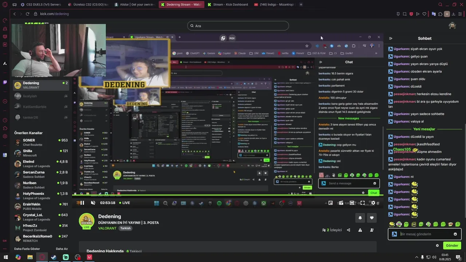This screenshot has width=466, height=262.
Task: Toggle theater mode on stream player
Action: (352, 203)
